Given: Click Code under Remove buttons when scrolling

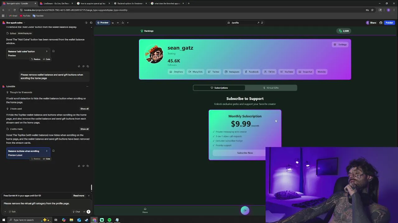Looking at the screenshot, I should point(46,159).
